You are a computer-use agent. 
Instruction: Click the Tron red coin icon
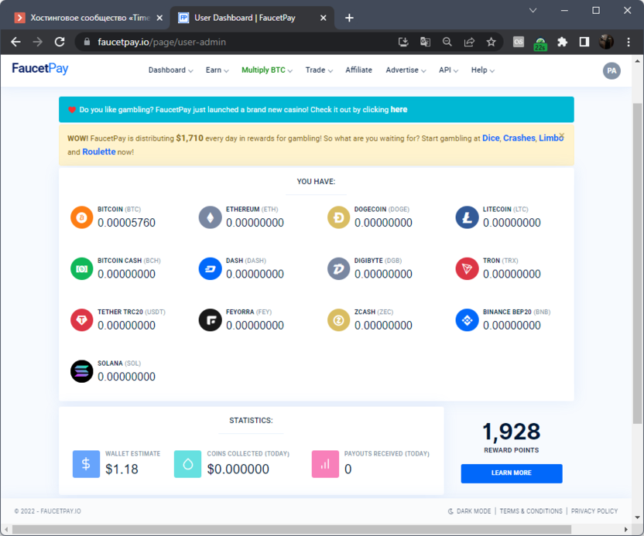point(467,268)
